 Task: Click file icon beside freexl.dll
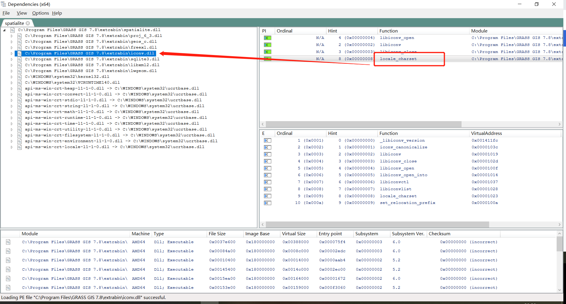[x=19, y=47]
